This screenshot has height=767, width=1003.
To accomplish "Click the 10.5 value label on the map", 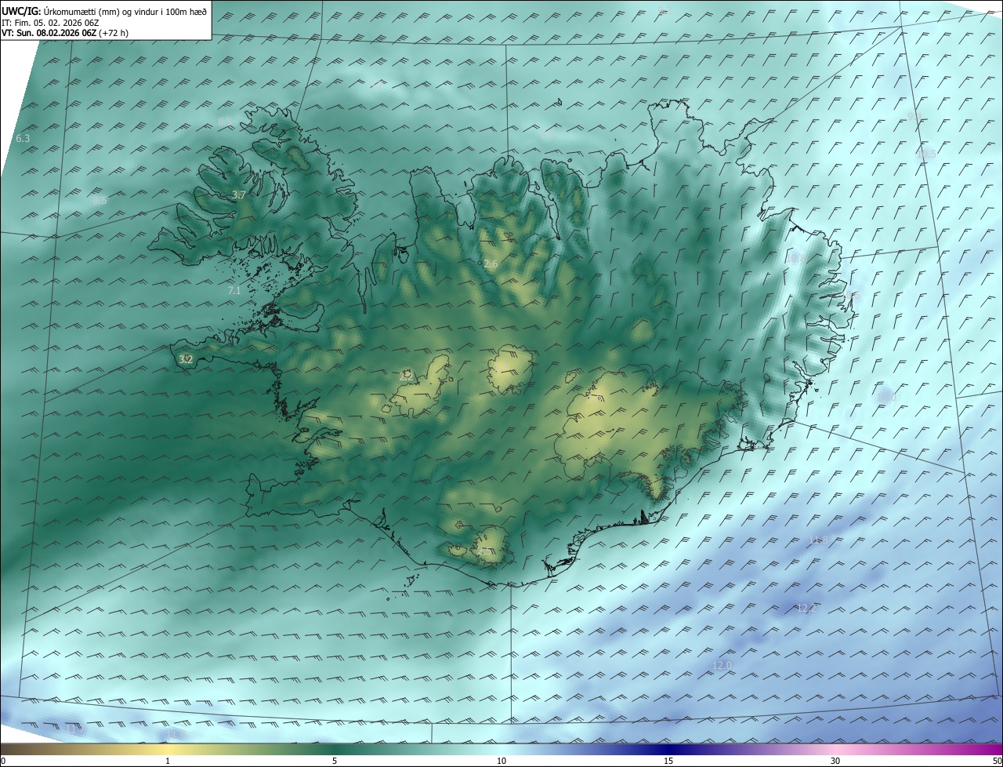I will point(926,154).
